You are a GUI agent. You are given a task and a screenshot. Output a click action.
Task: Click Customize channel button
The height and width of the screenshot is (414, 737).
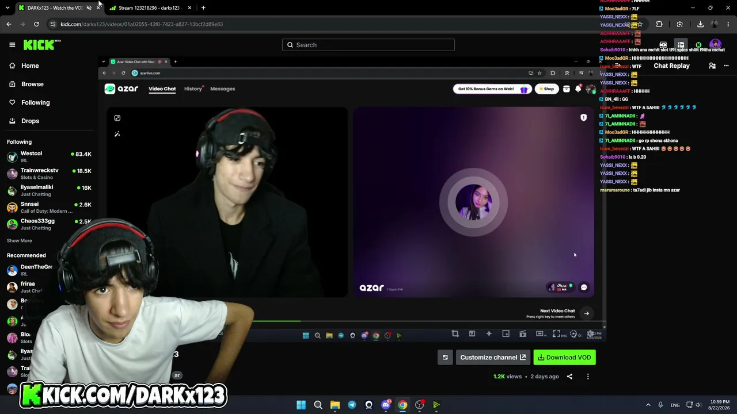[493, 357]
